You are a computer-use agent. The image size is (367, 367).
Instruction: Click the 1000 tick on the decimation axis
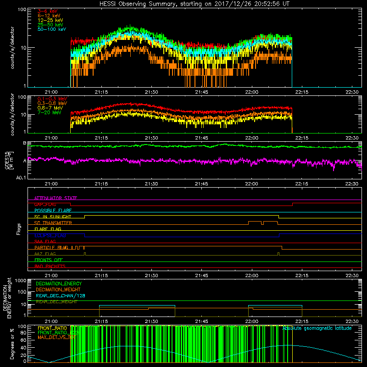click(x=21, y=280)
